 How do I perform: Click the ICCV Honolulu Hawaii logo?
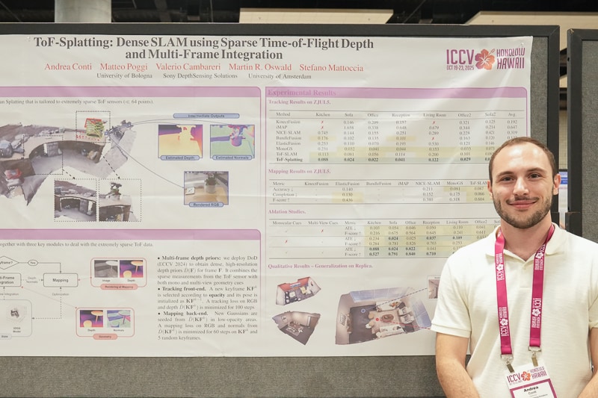tap(485, 58)
